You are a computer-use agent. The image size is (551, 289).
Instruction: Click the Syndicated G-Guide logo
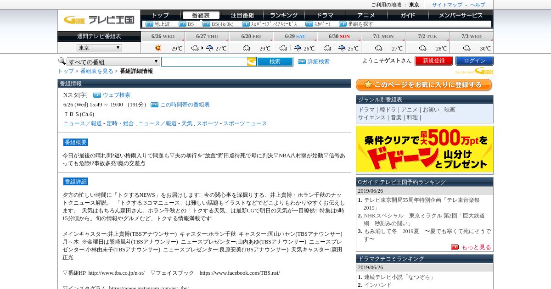(474, 71)
